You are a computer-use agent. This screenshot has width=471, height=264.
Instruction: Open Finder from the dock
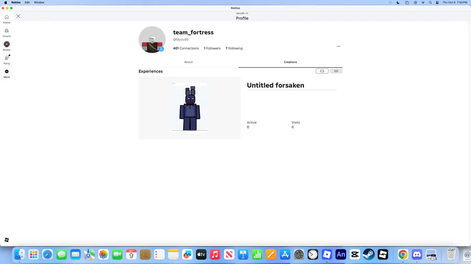click(19, 255)
